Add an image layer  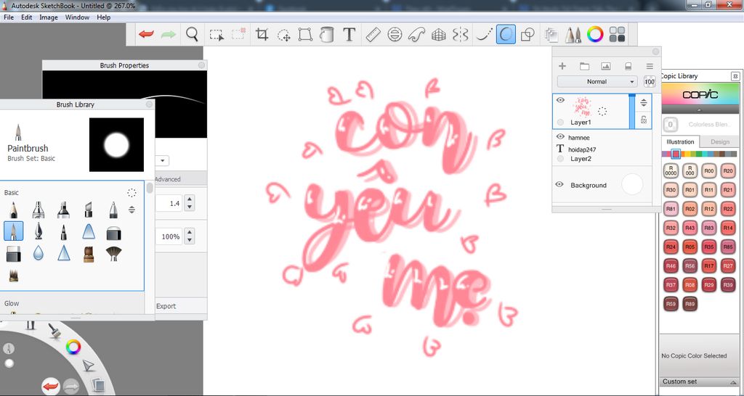605,66
